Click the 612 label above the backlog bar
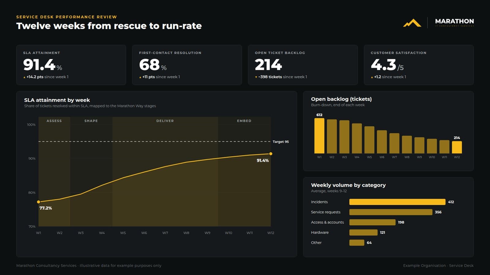Screen dimensions: 490x275 tap(319, 115)
